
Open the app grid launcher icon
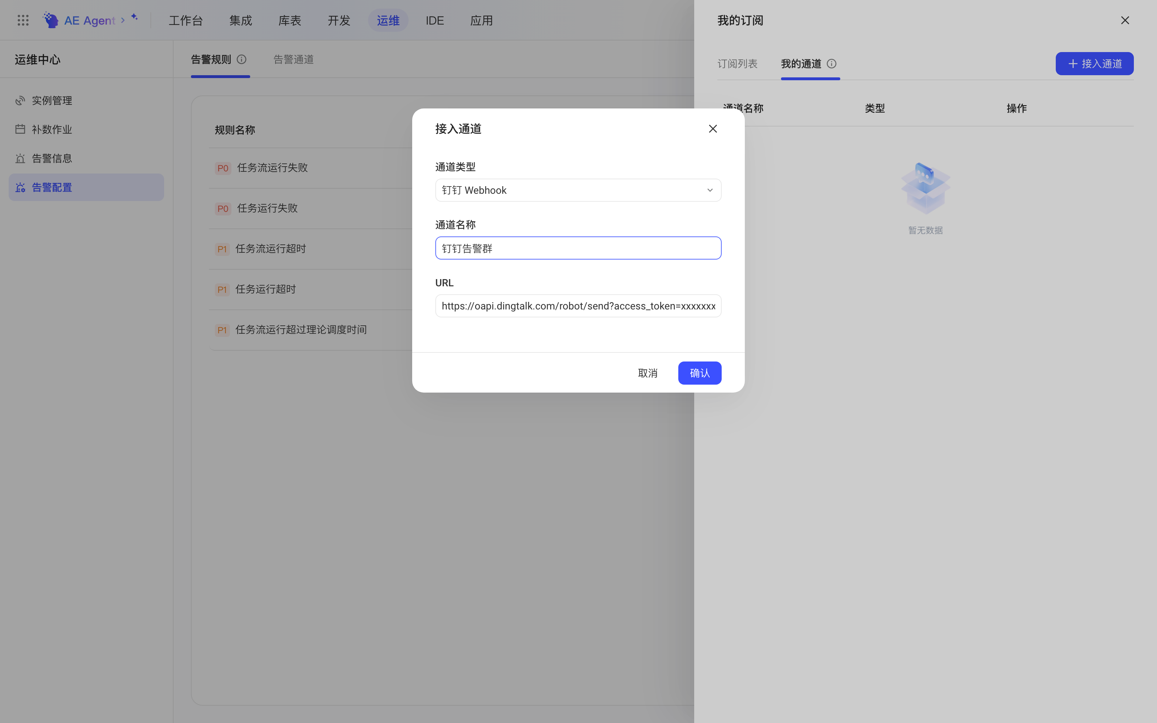tap(23, 20)
